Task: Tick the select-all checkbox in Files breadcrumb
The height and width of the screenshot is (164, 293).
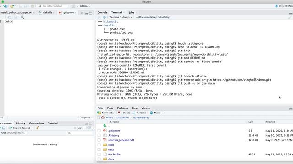Action: (98, 118)
